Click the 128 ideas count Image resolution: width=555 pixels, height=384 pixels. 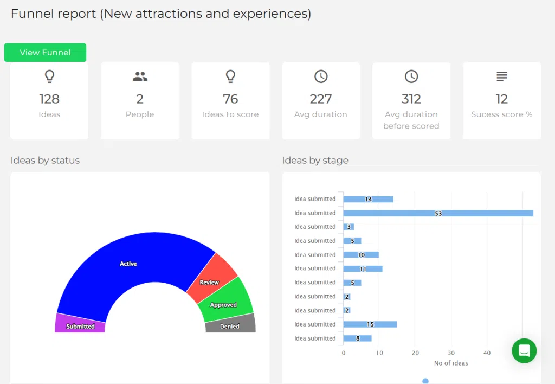[49, 99]
